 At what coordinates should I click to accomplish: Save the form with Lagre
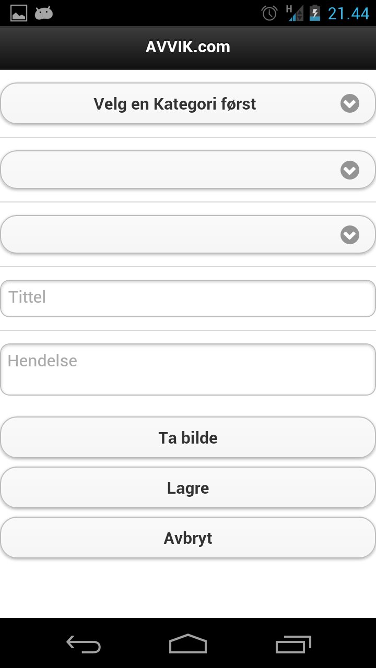point(188,488)
